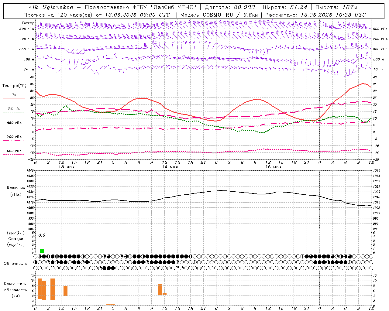The image size is (389, 311).
Task: Click 'Прогноз на 120 часа(ов)' forecast text
Action: (x=59, y=15)
